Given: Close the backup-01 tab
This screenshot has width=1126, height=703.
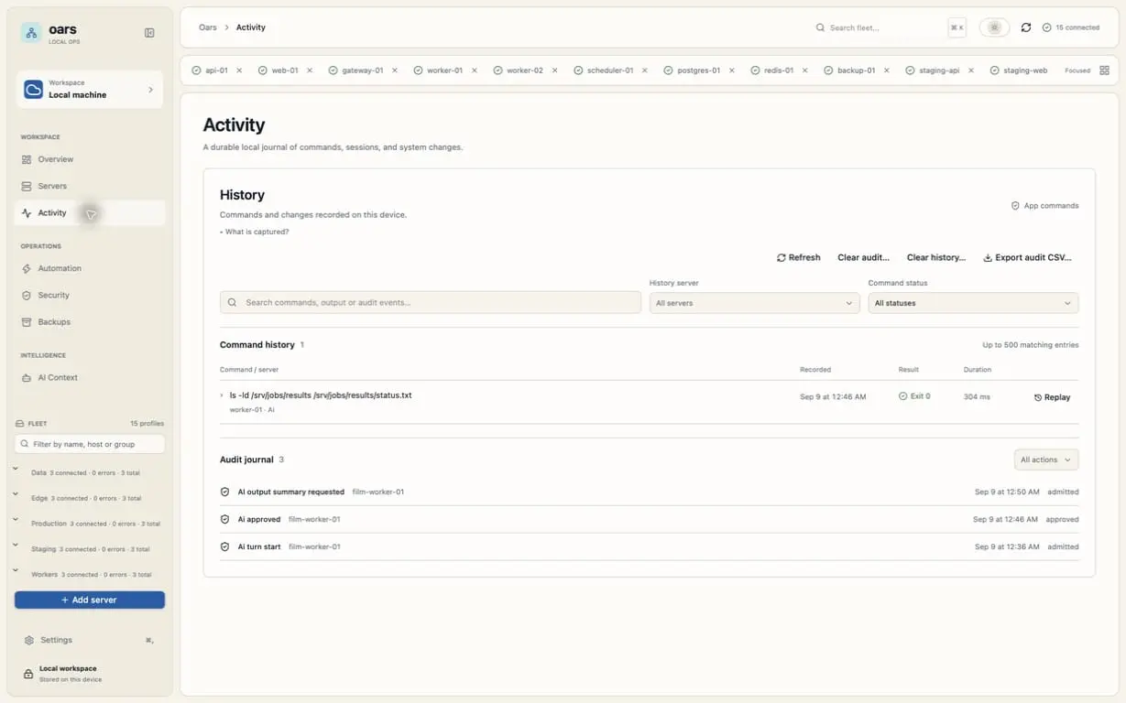Looking at the screenshot, I should coord(886,70).
